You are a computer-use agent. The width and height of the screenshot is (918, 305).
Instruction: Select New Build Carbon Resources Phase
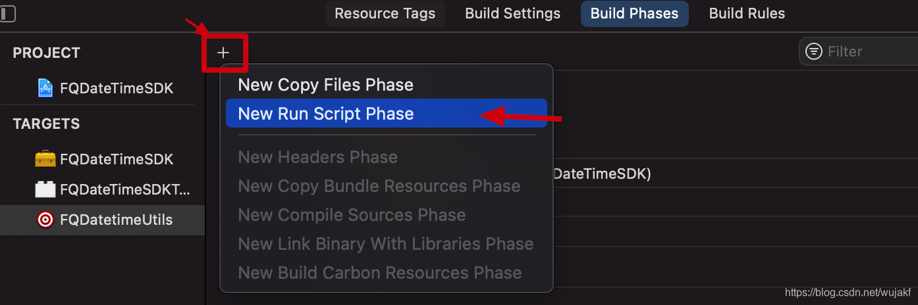point(386,273)
